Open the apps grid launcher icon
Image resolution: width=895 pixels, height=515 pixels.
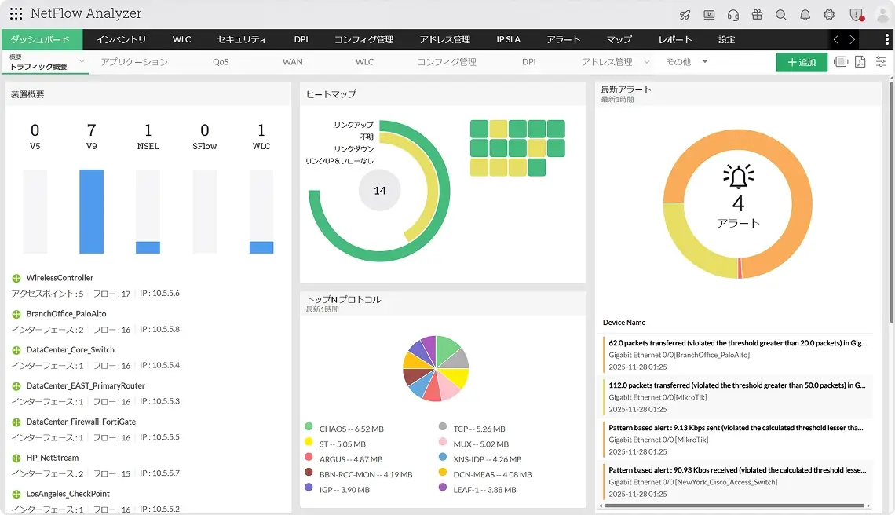pyautogui.click(x=16, y=13)
